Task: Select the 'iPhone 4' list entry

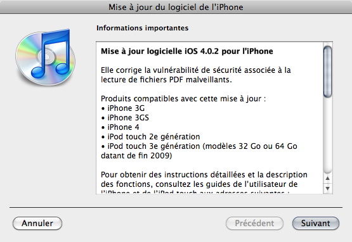Action: coord(120,127)
